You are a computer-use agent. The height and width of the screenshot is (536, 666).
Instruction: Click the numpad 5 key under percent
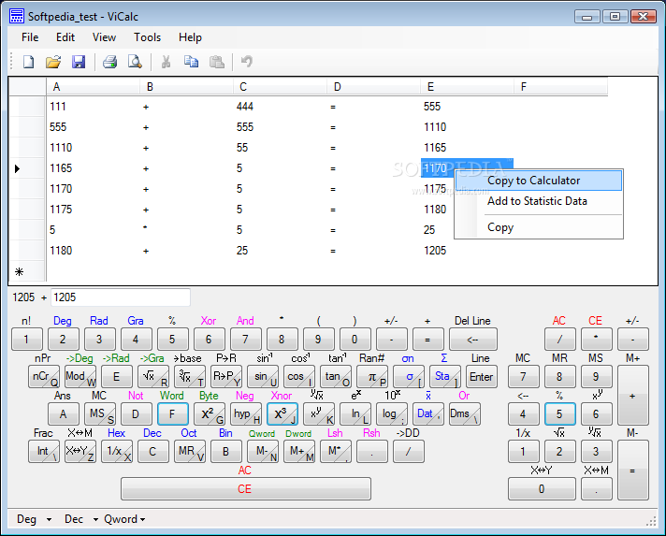560,414
